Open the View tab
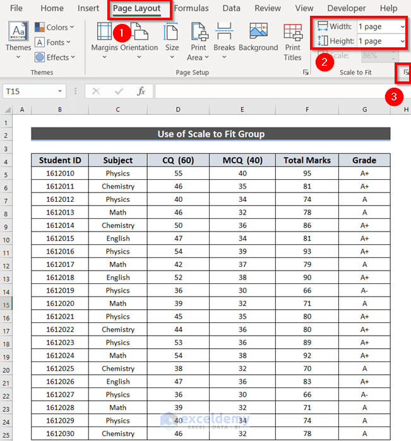The height and width of the screenshot is (441, 411). point(304,8)
